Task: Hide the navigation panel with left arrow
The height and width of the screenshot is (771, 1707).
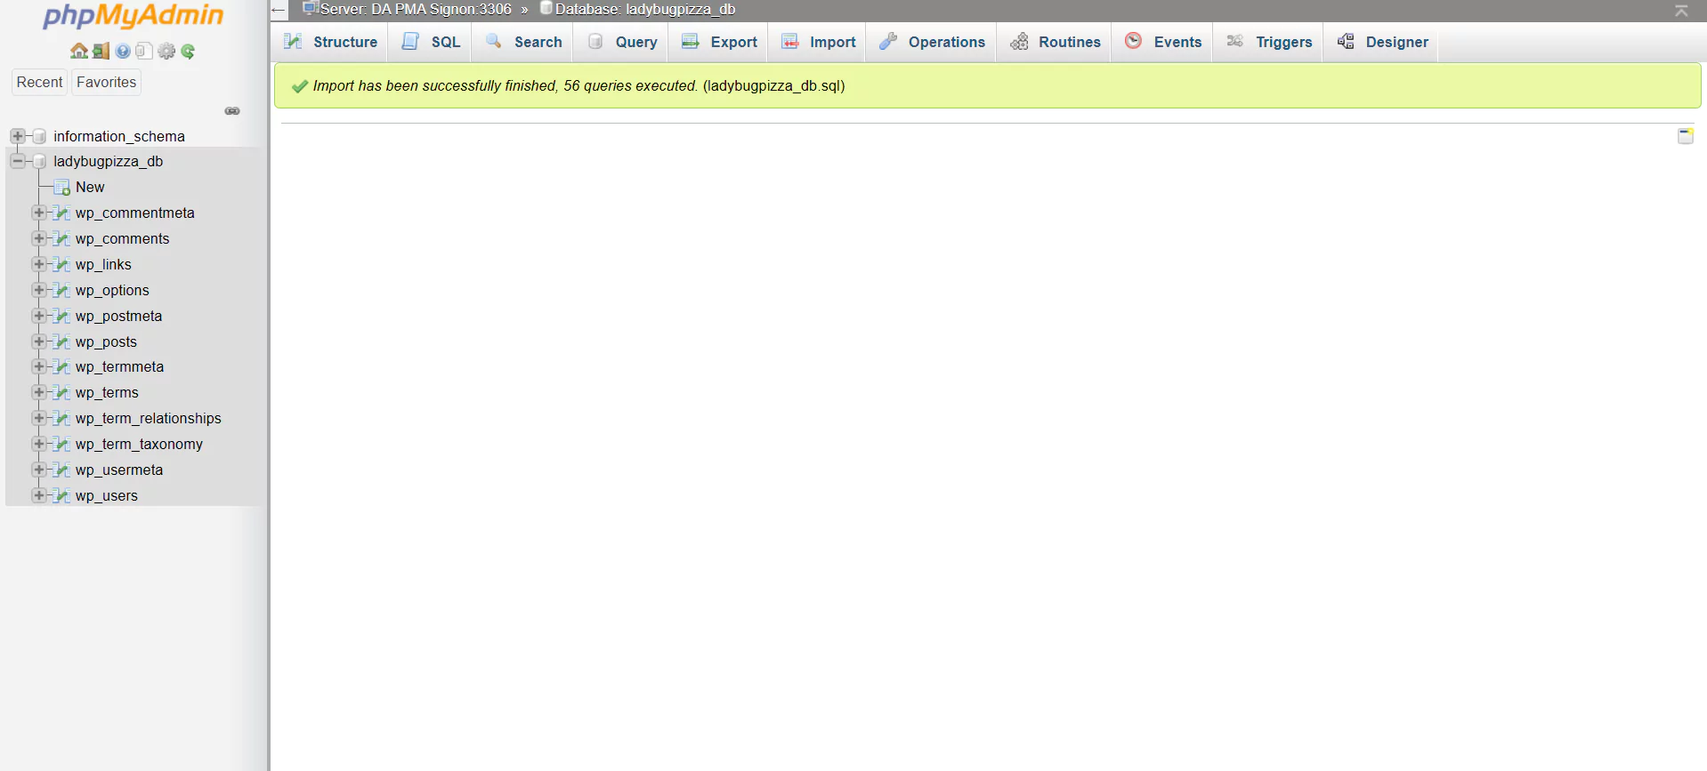Action: coord(279,11)
